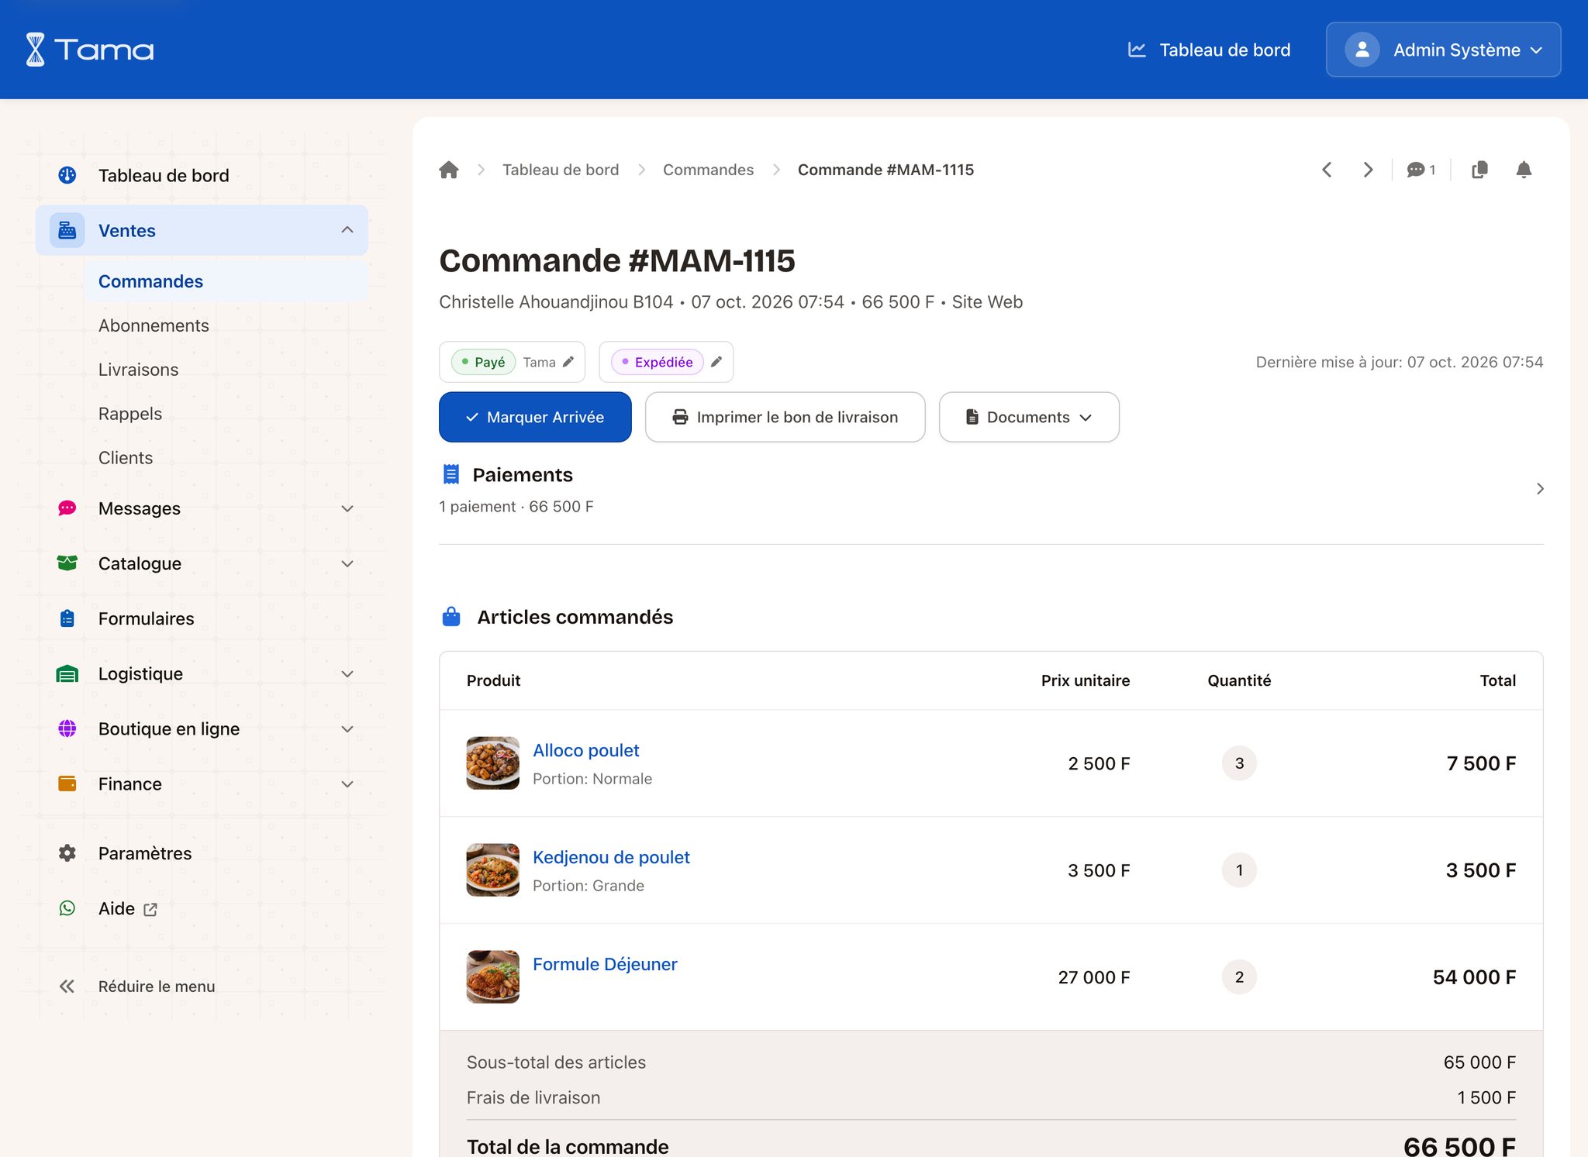Open the Documents dropdown
This screenshot has width=1588, height=1157.
(x=1029, y=417)
